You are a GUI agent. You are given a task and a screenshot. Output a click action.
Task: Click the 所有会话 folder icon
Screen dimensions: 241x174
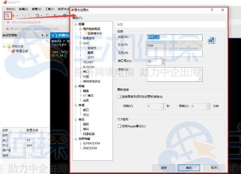(x=9, y=46)
